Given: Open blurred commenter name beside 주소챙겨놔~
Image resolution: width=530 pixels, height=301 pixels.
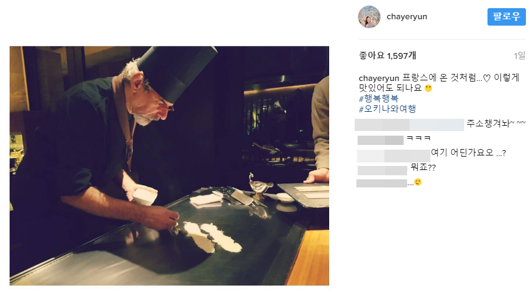Looking at the screenshot, I should pos(409,125).
